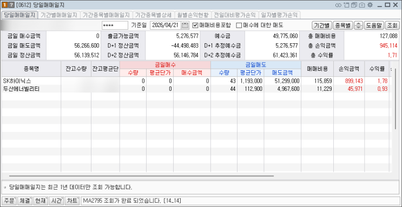402x207 pixels.
Task: Click the orange number 1 screen icon
Action: pyautogui.click(x=4, y=5)
